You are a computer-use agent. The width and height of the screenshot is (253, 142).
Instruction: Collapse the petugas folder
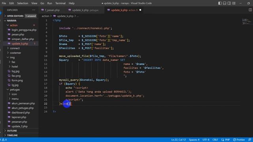point(15,90)
